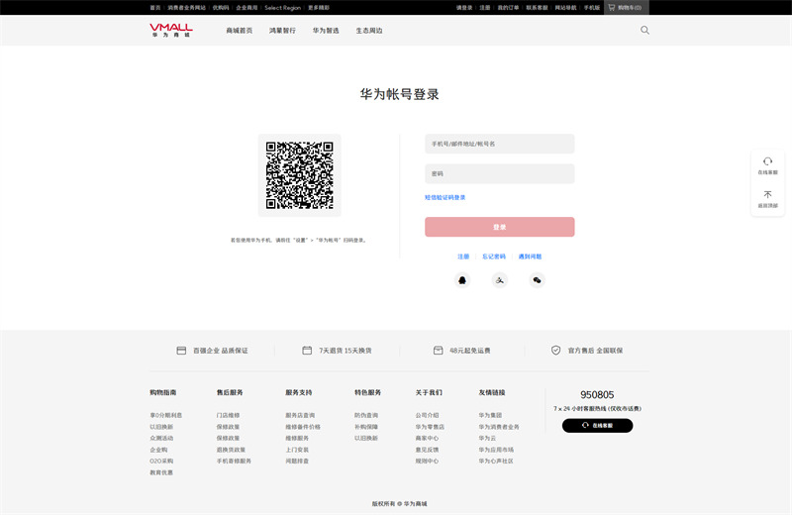The height and width of the screenshot is (515, 792).
Task: Open footer link 补购保障
Action: coord(366,427)
